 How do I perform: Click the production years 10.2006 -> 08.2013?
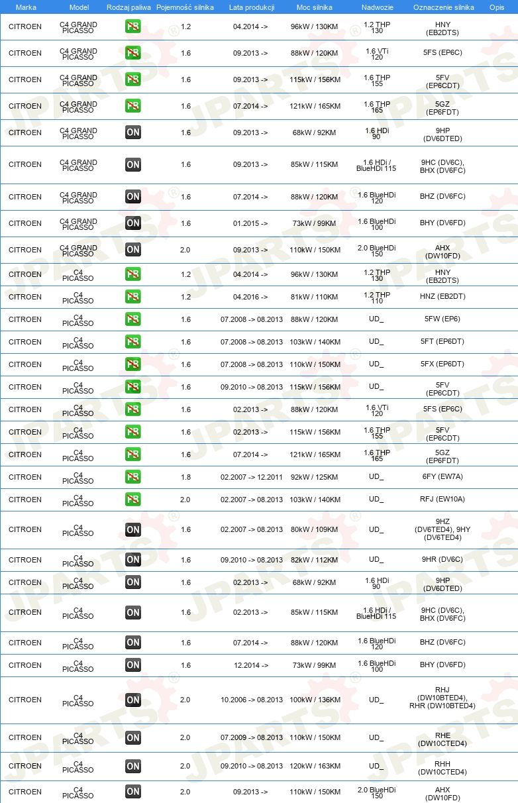252,700
